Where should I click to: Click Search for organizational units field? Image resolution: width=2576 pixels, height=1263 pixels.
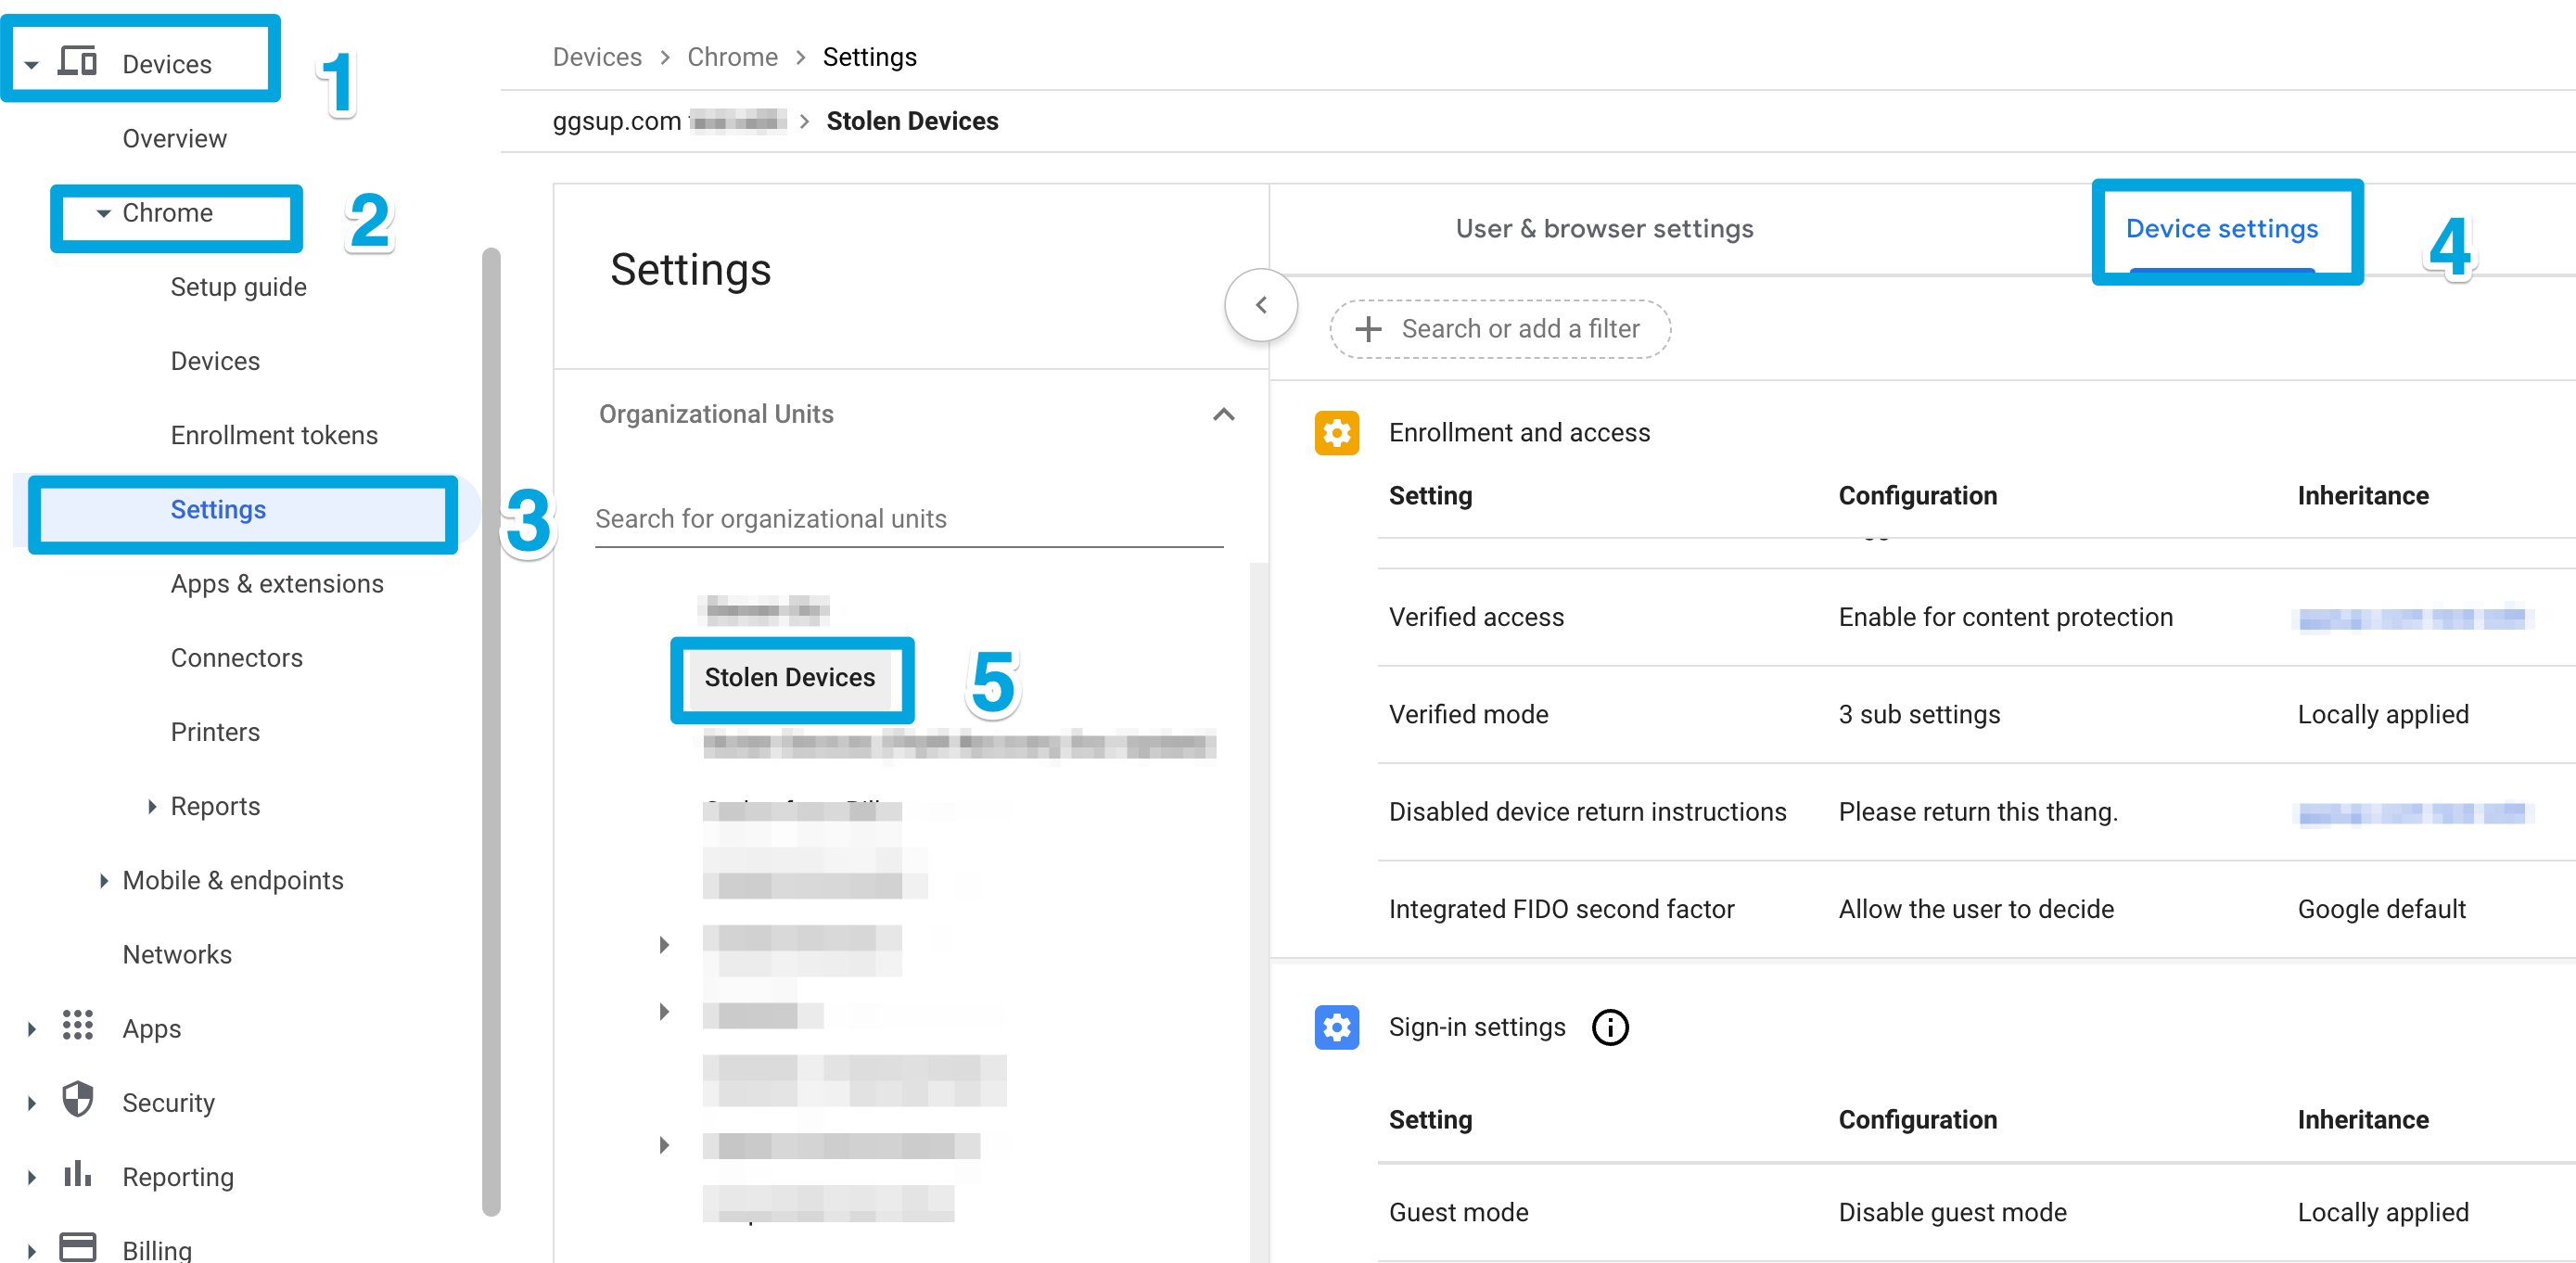909,519
